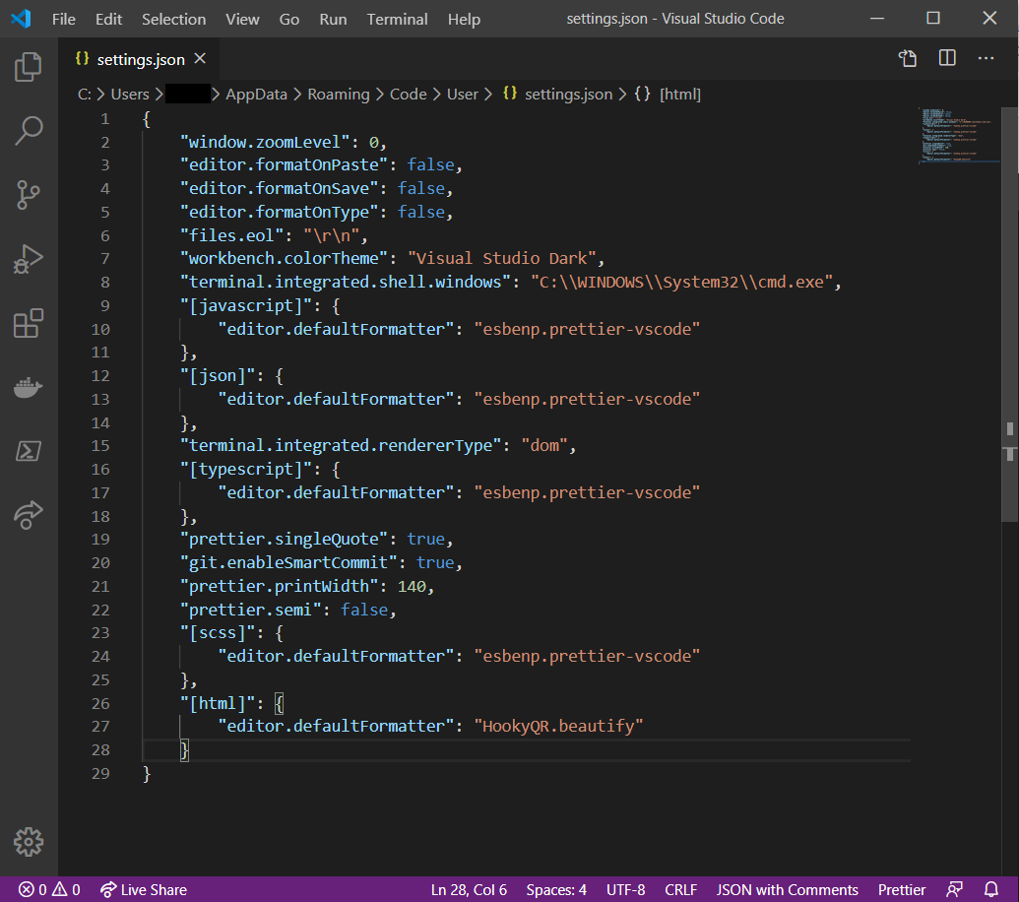Open the more actions ellipsis menu
This screenshot has height=902, width=1019.
point(986,58)
